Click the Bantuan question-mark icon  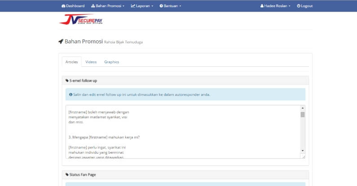point(161,6)
